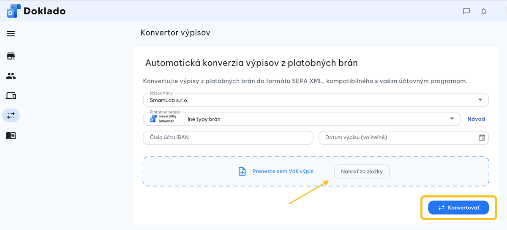Click the Konvertovať button
This screenshot has height=230, width=507.
point(458,208)
